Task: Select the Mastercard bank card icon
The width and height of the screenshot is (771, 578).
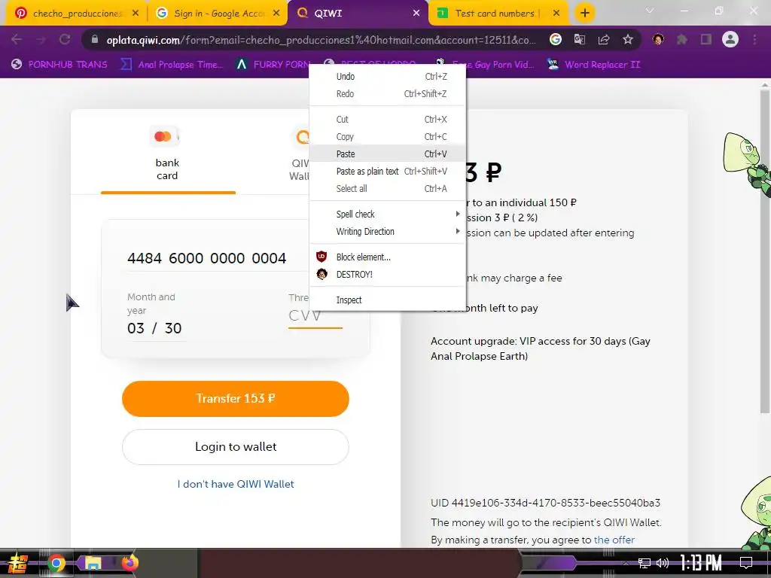Action: pos(163,136)
